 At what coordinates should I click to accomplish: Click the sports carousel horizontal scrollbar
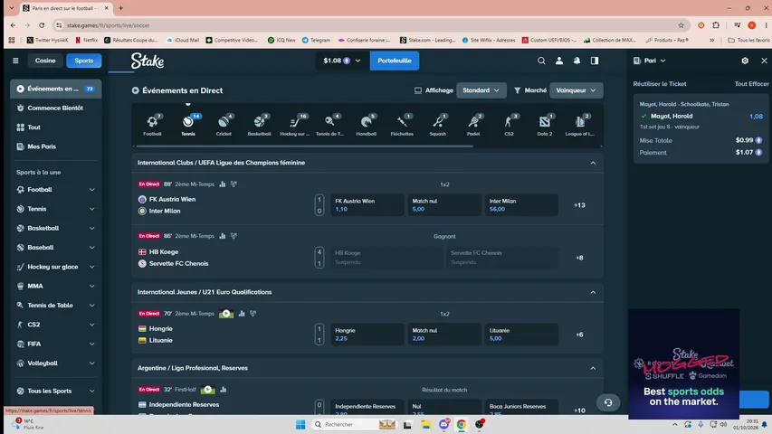[305, 146]
